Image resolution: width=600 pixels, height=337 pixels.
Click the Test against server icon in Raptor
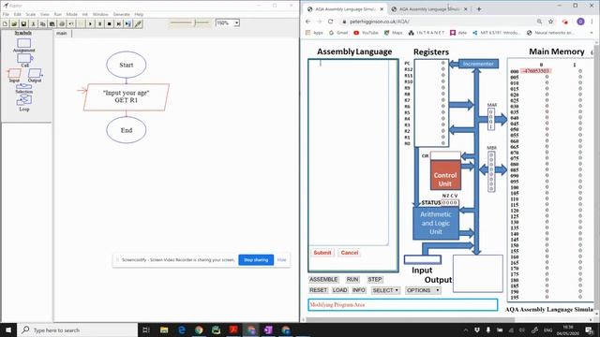(128, 23)
